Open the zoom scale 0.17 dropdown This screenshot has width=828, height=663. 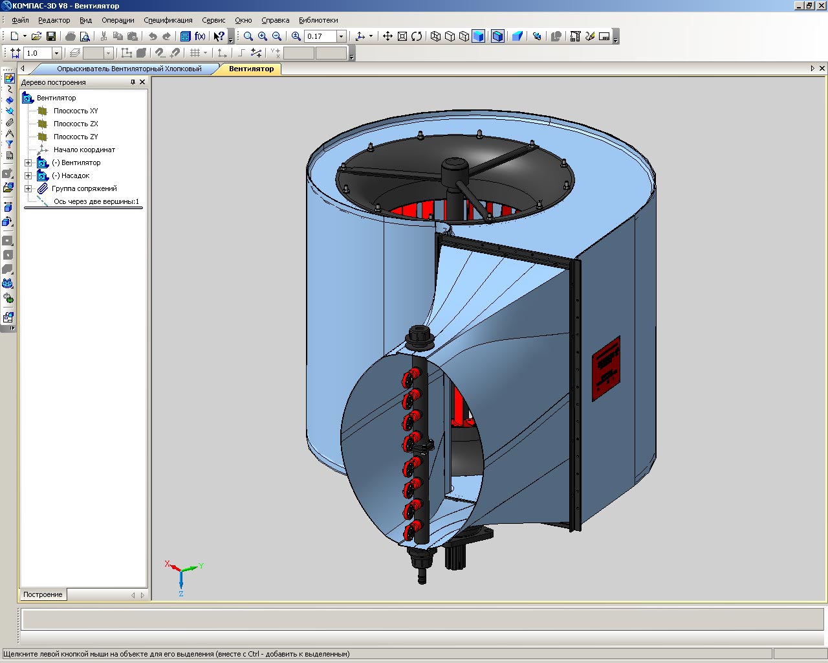(342, 36)
